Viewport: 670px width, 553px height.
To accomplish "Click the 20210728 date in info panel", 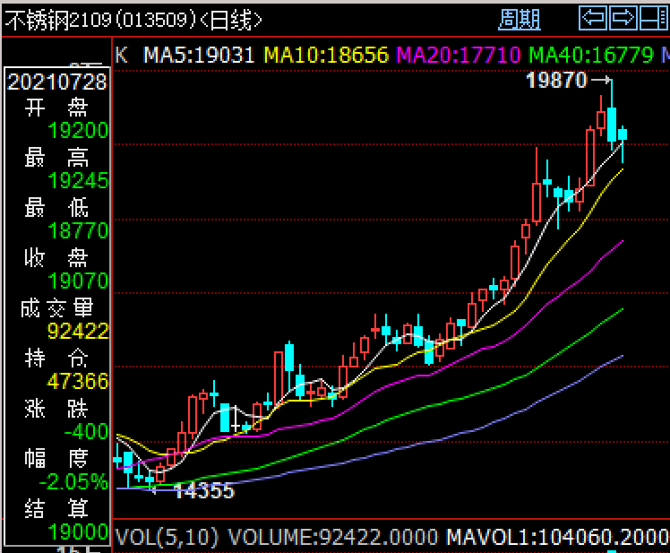I will 56,82.
